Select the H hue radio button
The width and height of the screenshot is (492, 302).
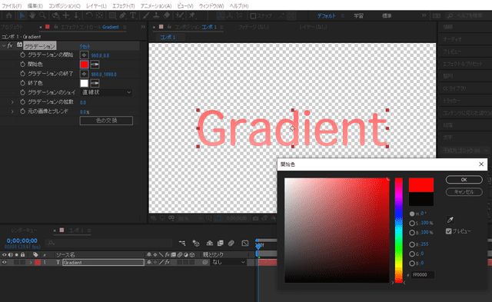[412, 214]
